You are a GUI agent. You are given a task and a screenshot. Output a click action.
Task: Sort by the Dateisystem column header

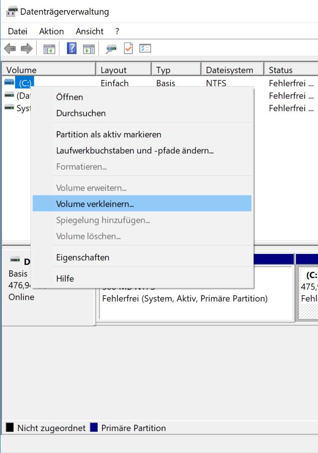(x=229, y=70)
